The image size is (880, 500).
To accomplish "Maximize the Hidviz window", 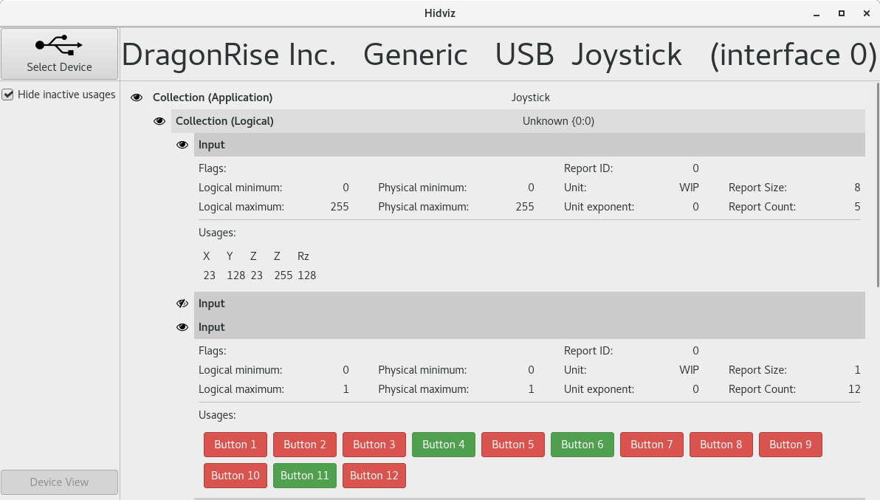I will pos(842,13).
